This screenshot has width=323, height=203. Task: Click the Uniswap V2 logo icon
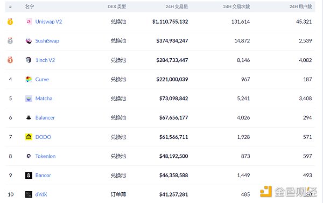pyautogui.click(x=29, y=22)
